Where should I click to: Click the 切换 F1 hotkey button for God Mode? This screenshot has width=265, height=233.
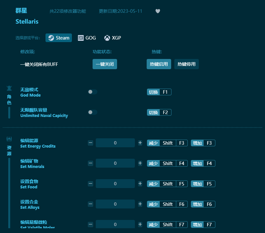coord(159,91)
